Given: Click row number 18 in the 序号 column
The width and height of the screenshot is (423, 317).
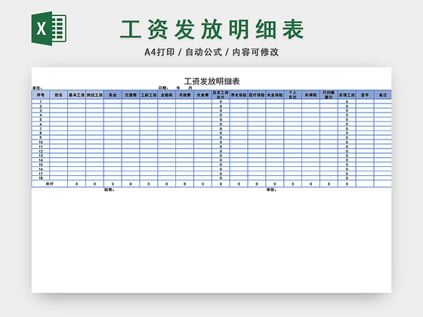Looking at the screenshot, I should (x=41, y=178).
